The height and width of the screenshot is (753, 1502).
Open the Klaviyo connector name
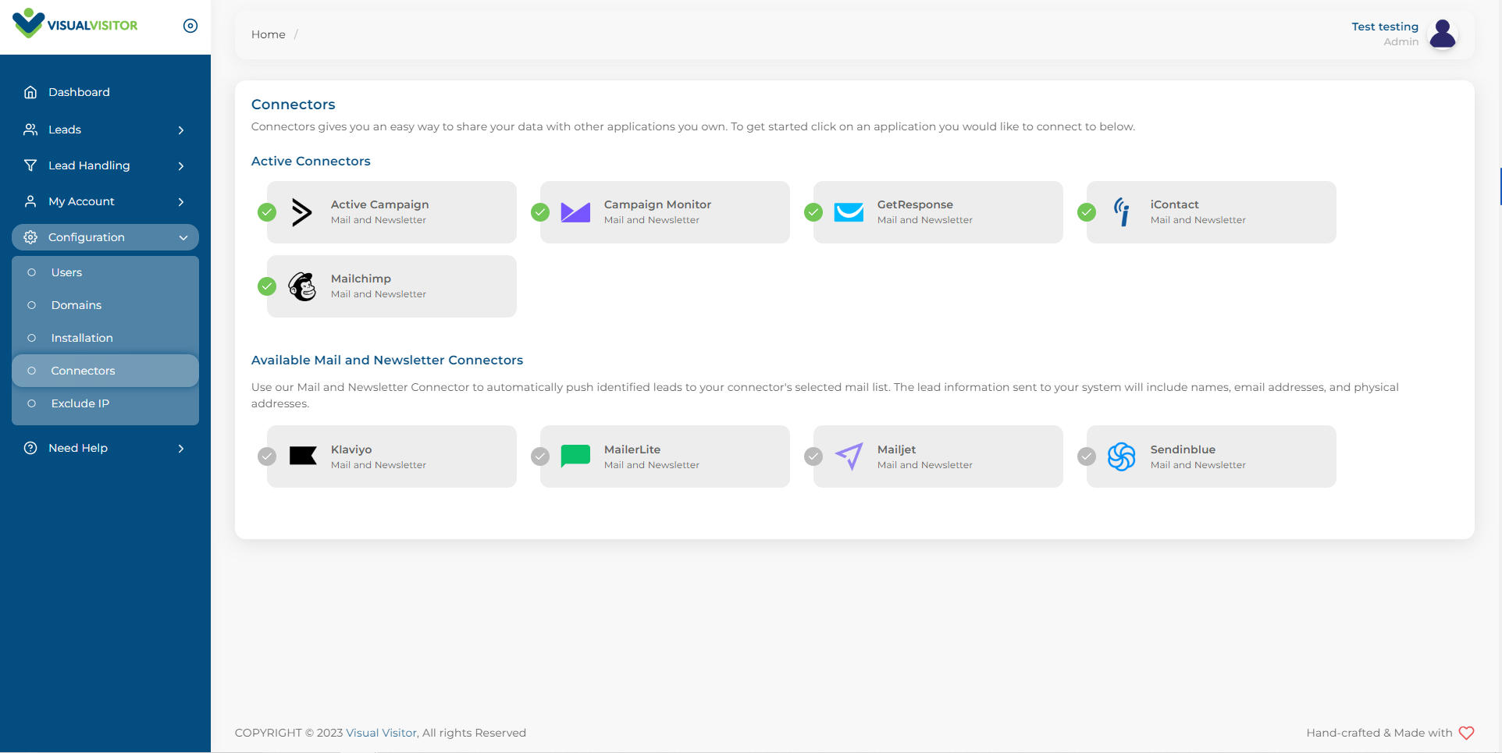coord(351,449)
